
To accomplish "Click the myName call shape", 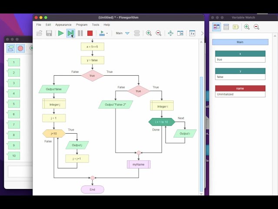I will (x=139, y=164).
